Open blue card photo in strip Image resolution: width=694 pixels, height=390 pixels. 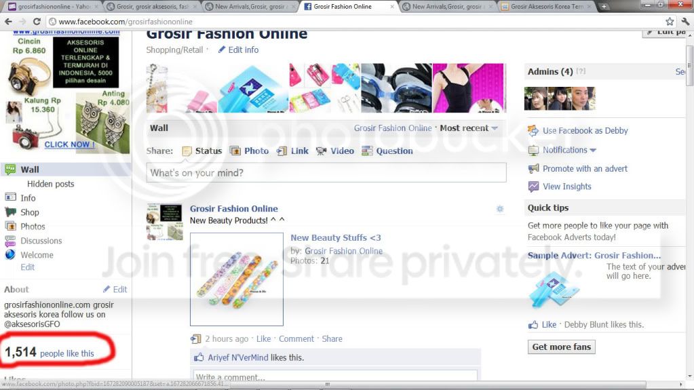click(254, 88)
